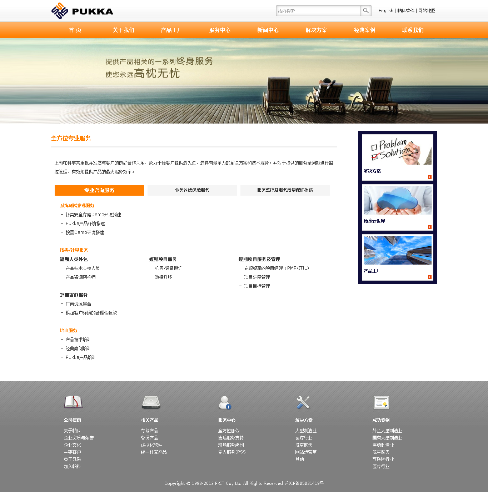
Task: Switch to 服务监控及服务质量保证体系 tab
Action: 285,190
